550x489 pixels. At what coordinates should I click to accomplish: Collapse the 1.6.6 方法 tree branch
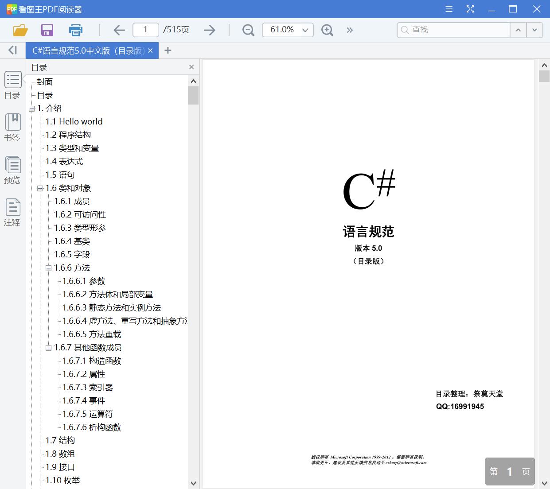pyautogui.click(x=49, y=268)
